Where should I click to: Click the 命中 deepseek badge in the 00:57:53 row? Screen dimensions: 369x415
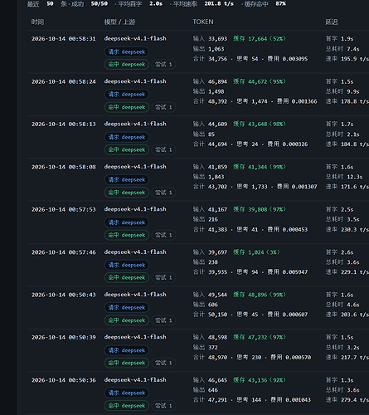(x=127, y=235)
